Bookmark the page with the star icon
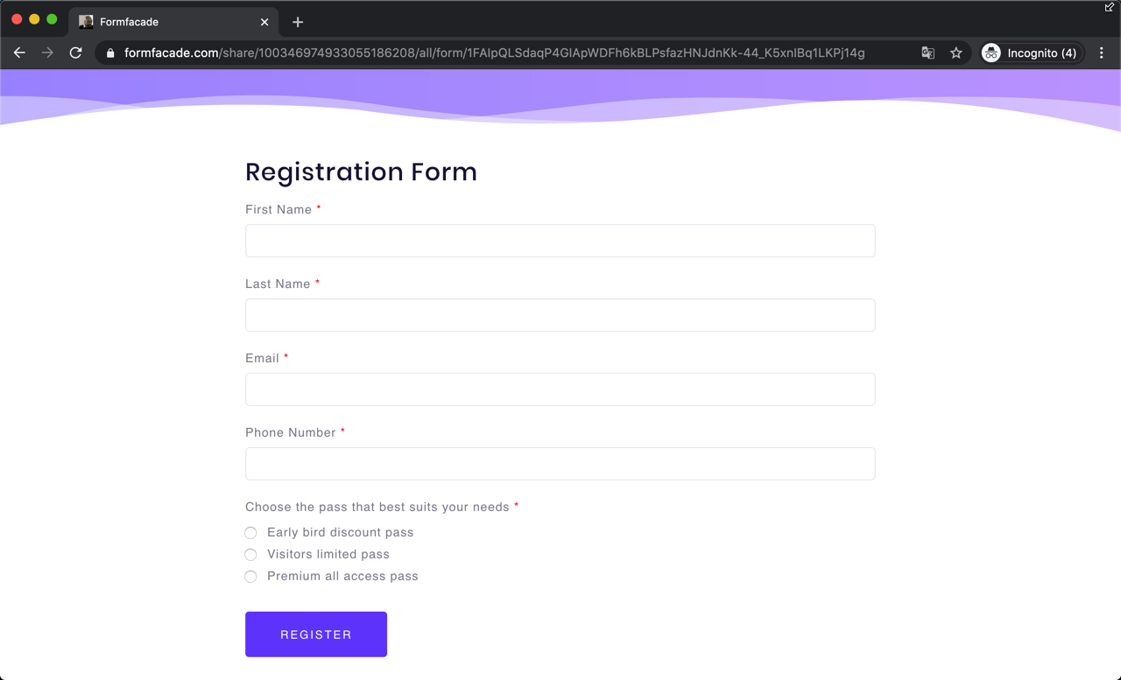The image size is (1121, 680). [x=956, y=53]
